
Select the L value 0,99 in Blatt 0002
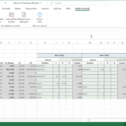coord(101,69)
